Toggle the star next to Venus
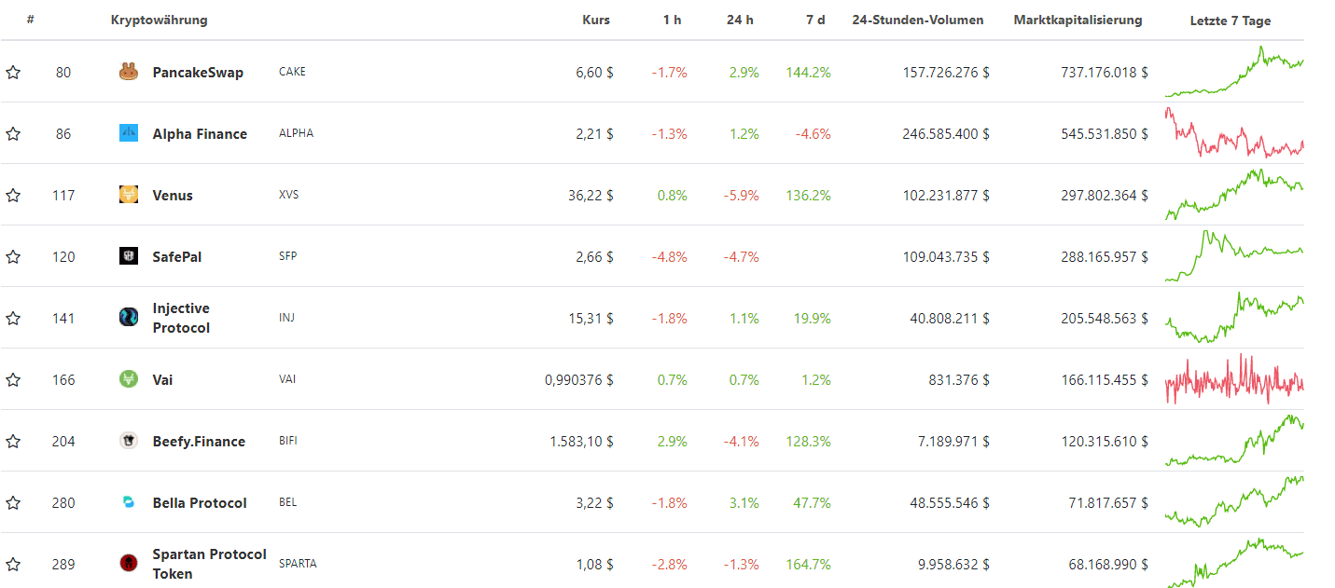Image resolution: width=1335 pixels, height=588 pixels. point(13,196)
